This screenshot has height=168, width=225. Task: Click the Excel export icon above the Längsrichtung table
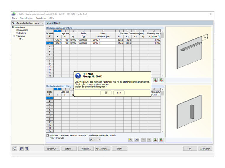pyautogui.click(x=155, y=80)
